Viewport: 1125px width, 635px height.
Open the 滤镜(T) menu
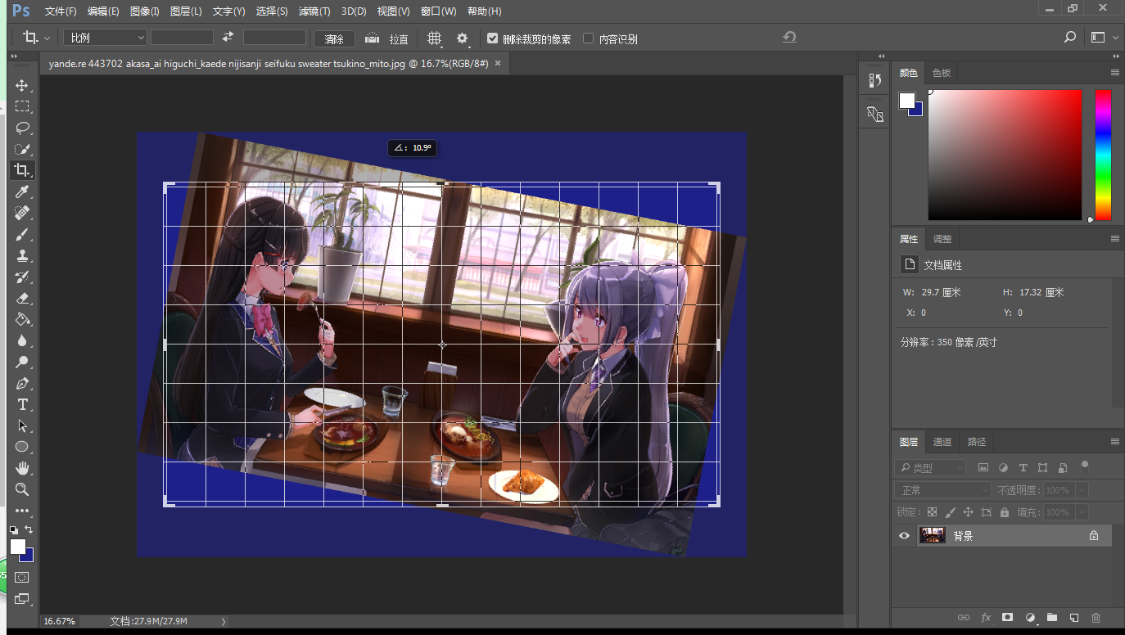pos(314,11)
